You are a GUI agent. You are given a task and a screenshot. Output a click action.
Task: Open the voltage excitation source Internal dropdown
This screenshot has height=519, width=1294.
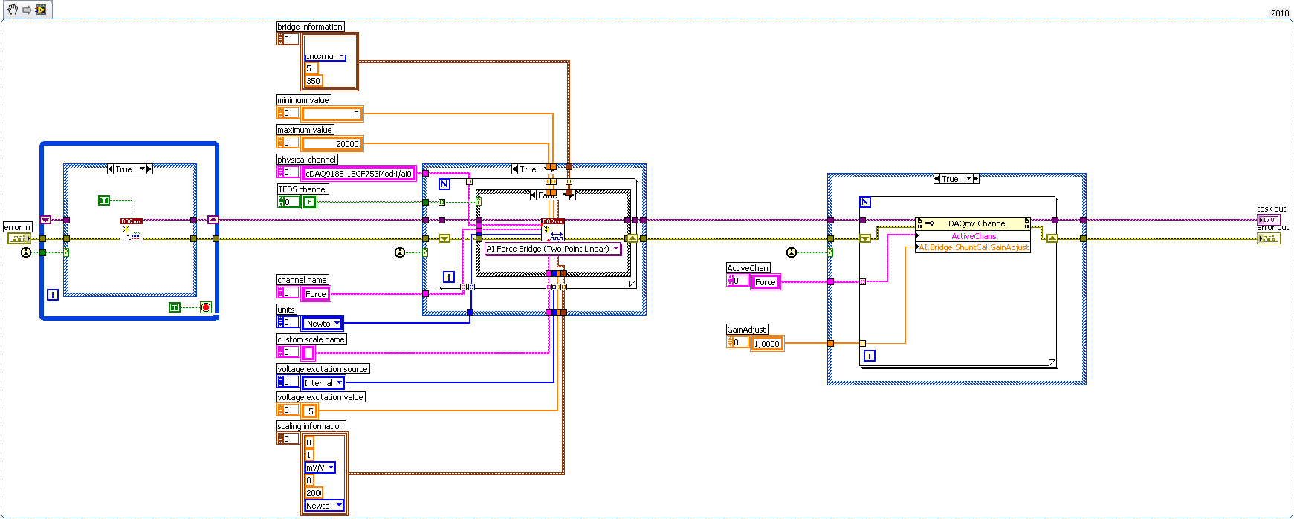click(x=323, y=382)
